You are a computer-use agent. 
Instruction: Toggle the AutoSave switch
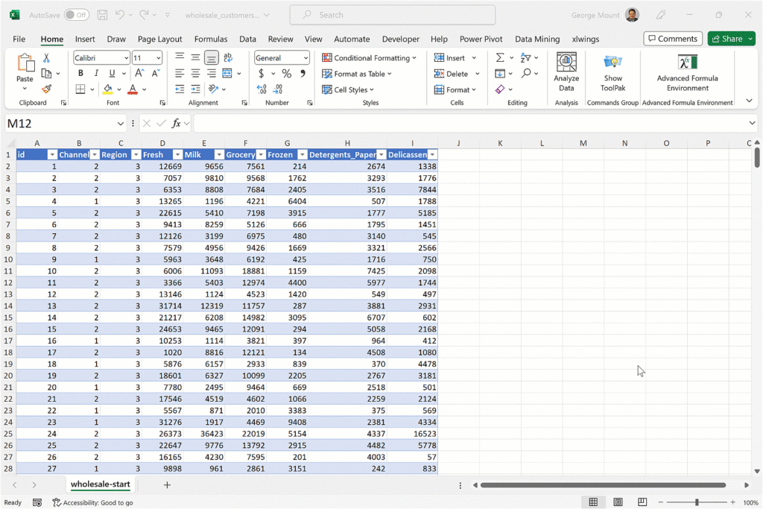(76, 15)
